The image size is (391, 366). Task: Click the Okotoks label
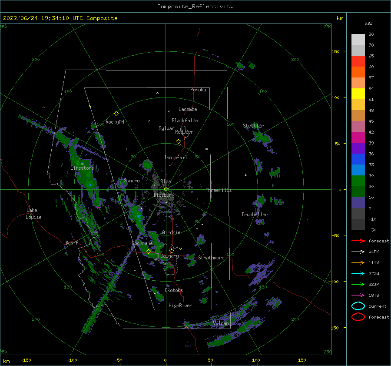tap(174, 290)
